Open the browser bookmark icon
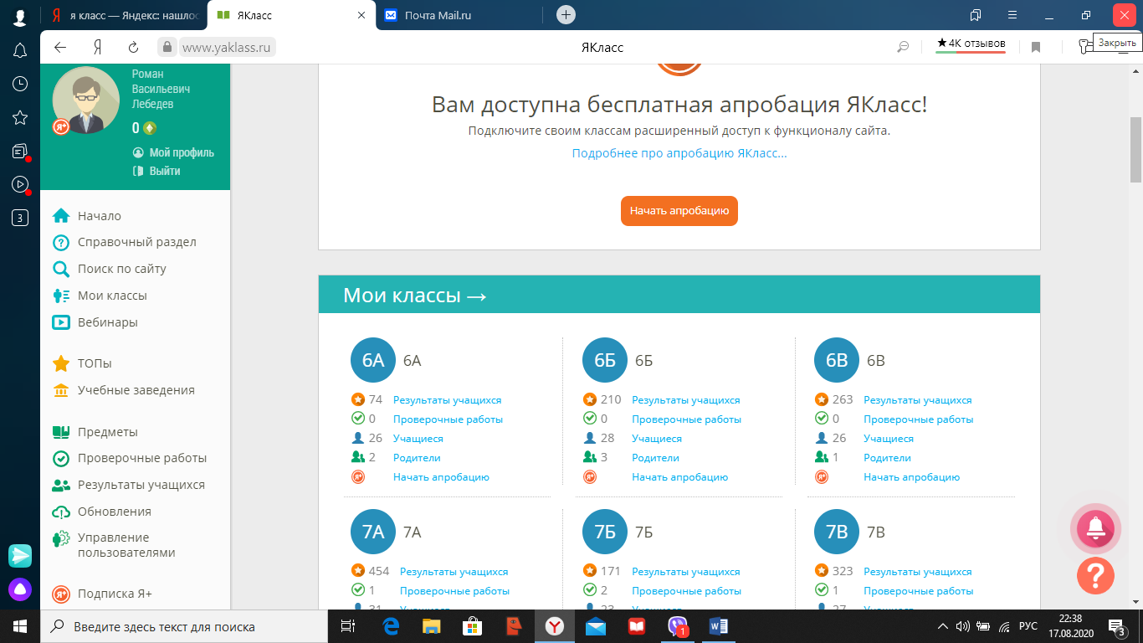This screenshot has height=643, width=1143. pyautogui.click(x=1036, y=47)
